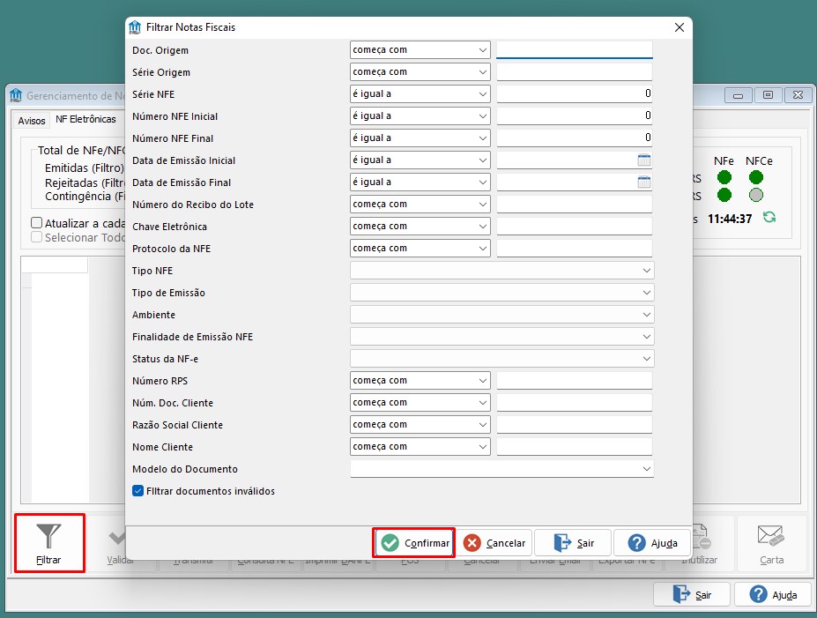Click the Razão Social Cliente value field
Image resolution: width=817 pixels, height=618 pixels.
[575, 425]
